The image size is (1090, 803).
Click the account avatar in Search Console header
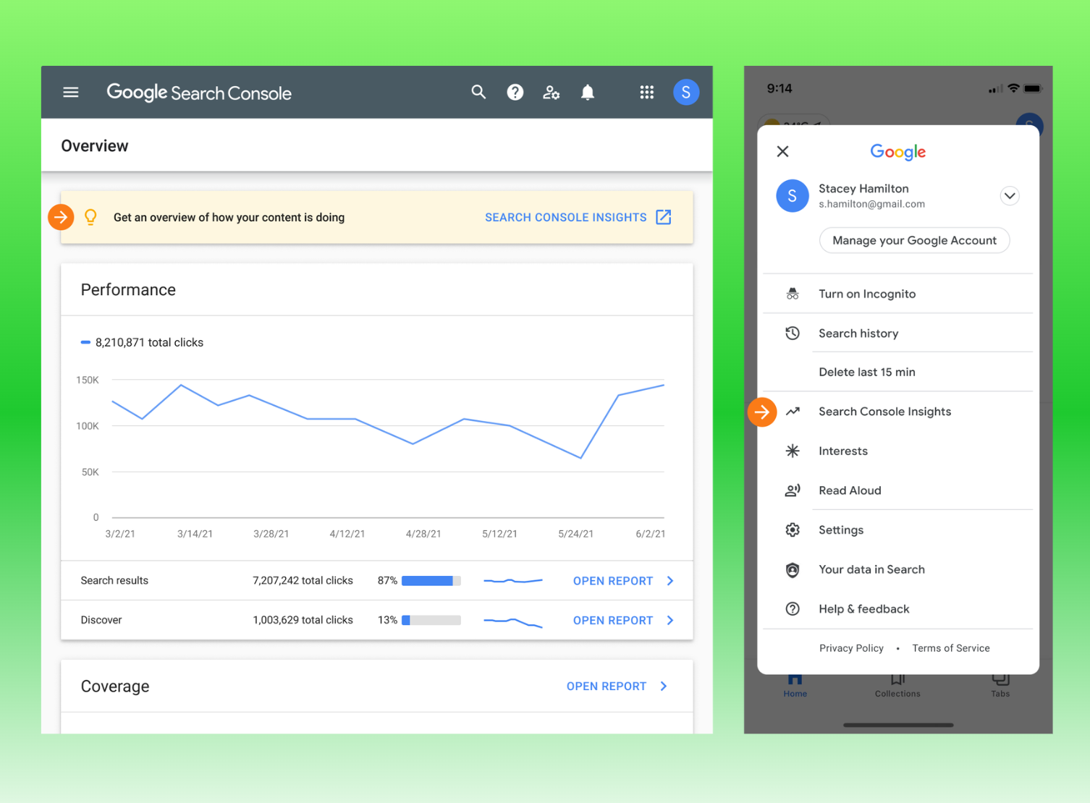point(685,92)
